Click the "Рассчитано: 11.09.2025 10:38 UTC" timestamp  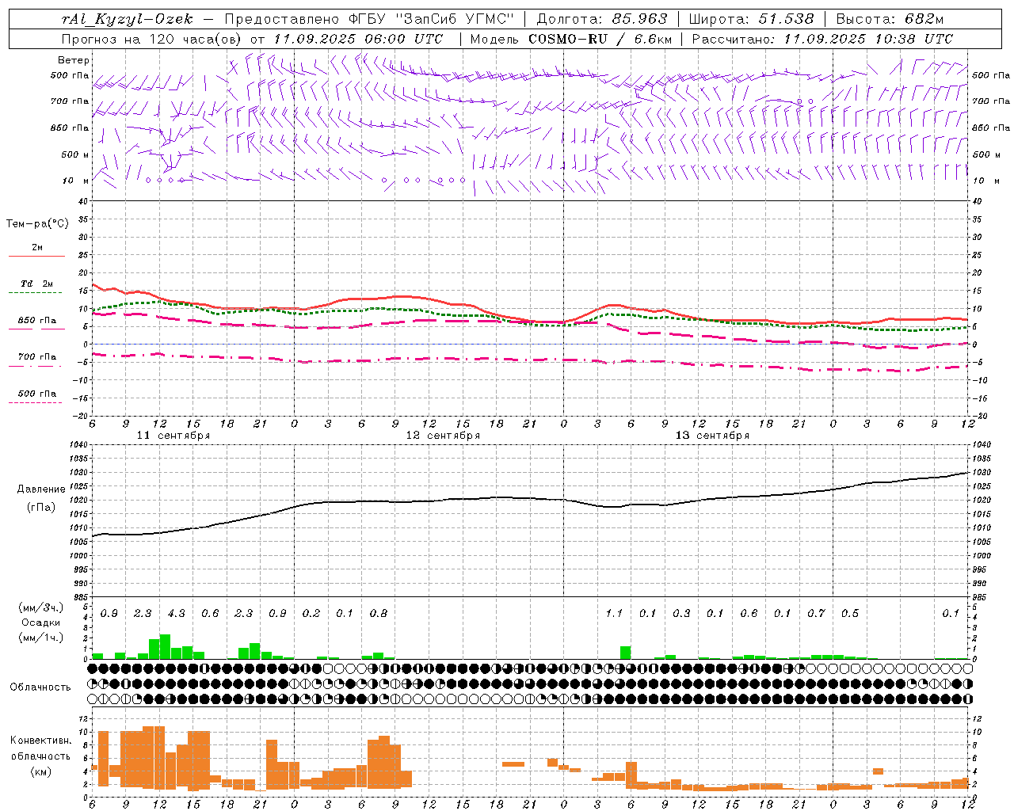coord(822,39)
